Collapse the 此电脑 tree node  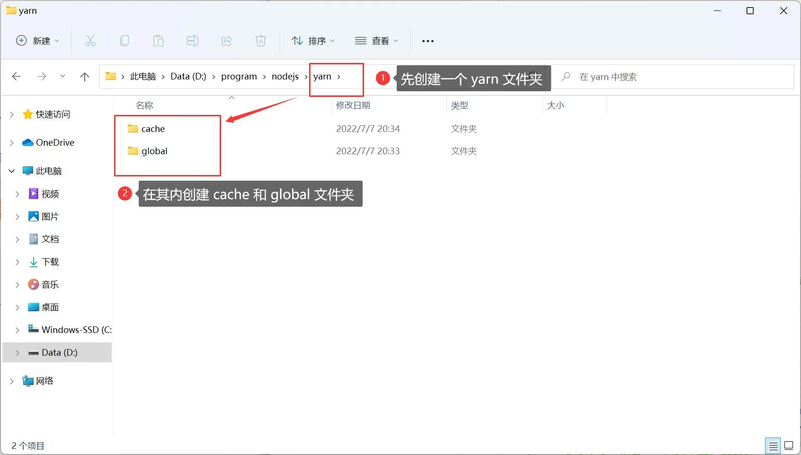12,171
